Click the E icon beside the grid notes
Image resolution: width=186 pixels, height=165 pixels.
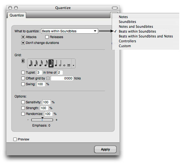pos(23,61)
